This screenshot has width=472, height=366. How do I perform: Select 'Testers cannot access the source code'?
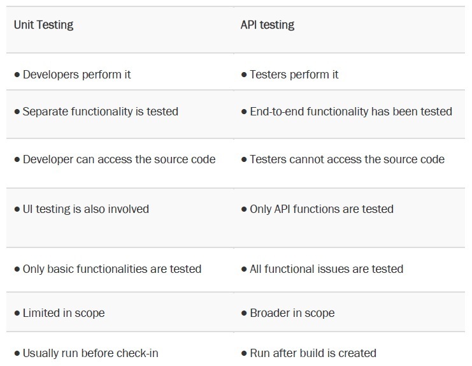tap(347, 159)
